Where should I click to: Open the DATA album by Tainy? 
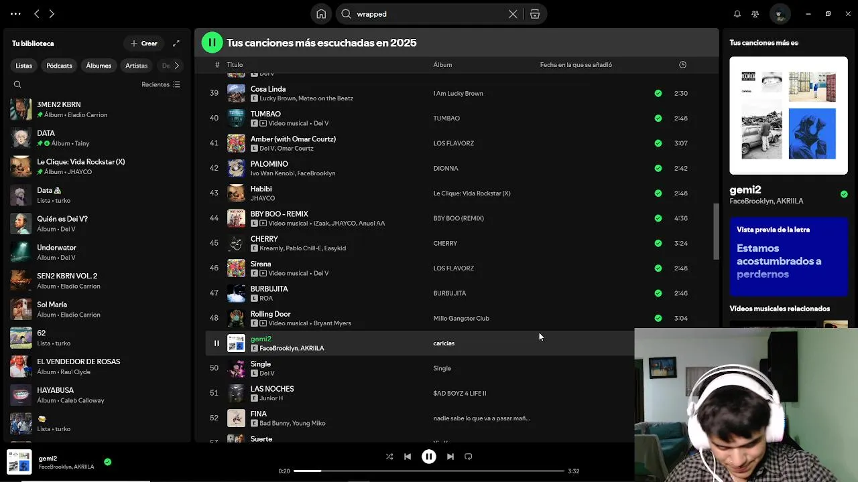(x=97, y=138)
